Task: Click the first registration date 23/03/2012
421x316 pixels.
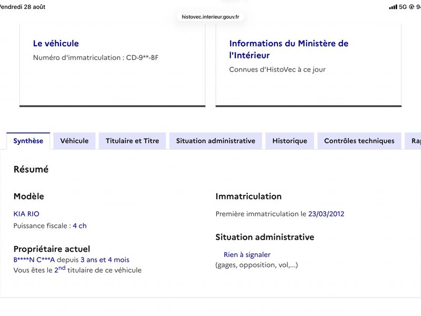Action: click(x=326, y=214)
